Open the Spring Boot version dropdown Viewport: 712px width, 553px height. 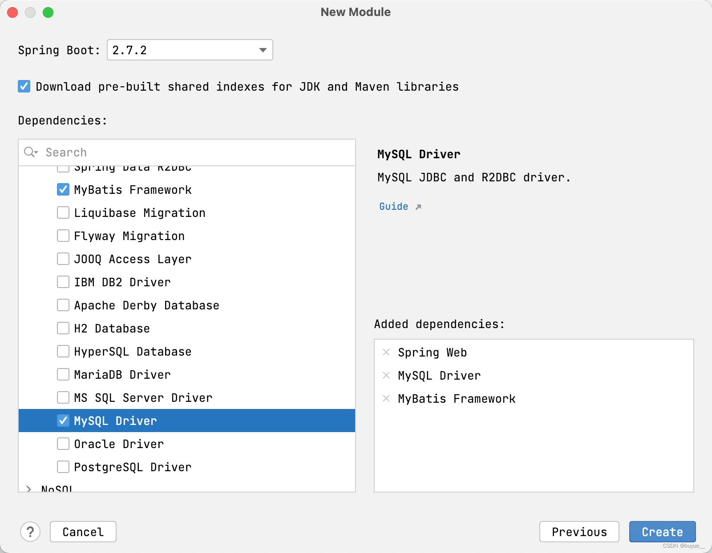pyautogui.click(x=262, y=50)
